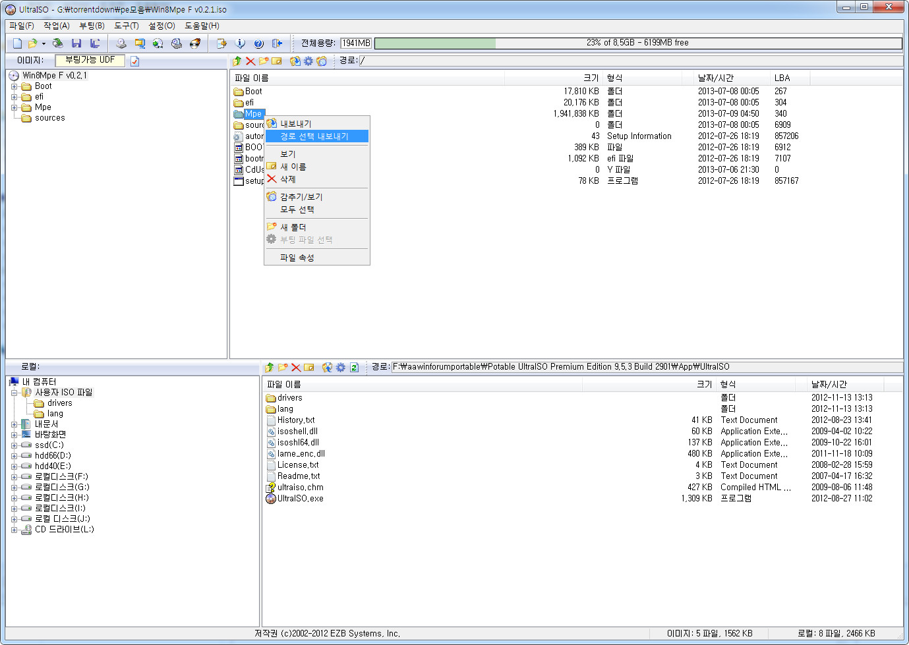This screenshot has height=645, width=909.
Task: Click the Open CD/DVD toolbar icon
Action: (58, 43)
